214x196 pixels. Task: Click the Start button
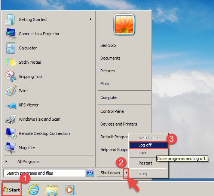[x=12, y=190]
